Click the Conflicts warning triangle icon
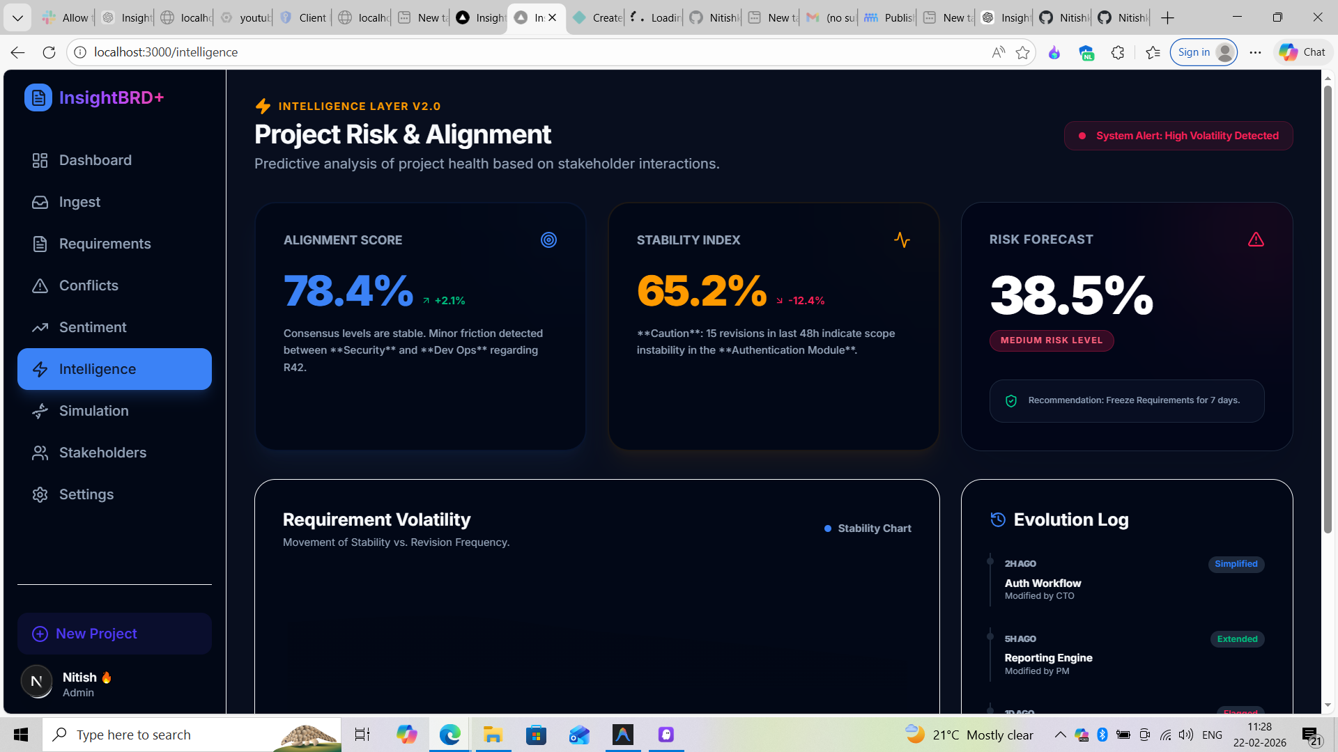Image resolution: width=1338 pixels, height=752 pixels. pos(40,285)
